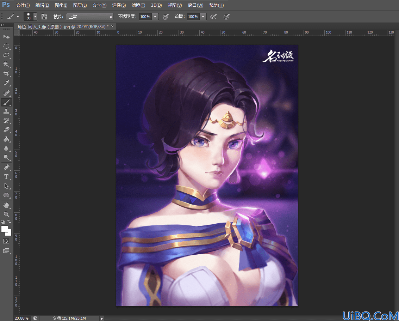Select the Move tool

click(6, 37)
